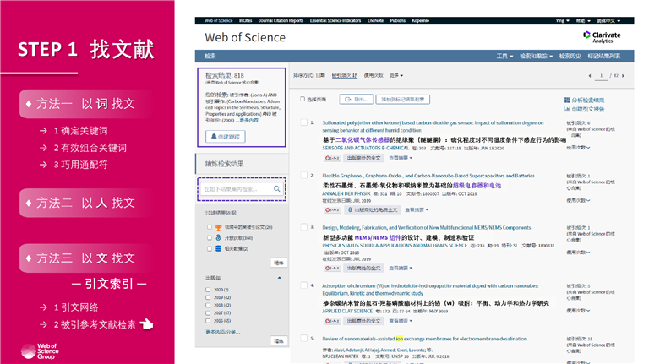649x364 pixels.
Task: Click S-F-X button under Flexible Graphene result
Action: 332,210
